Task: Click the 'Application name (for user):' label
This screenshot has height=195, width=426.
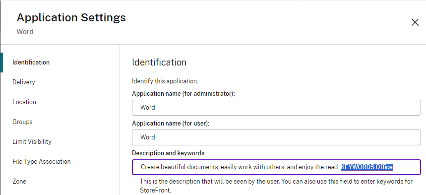Action: click(171, 123)
